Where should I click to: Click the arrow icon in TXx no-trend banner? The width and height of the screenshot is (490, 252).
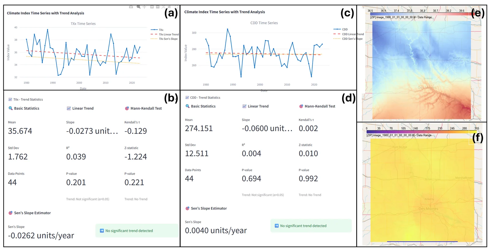[102, 231]
